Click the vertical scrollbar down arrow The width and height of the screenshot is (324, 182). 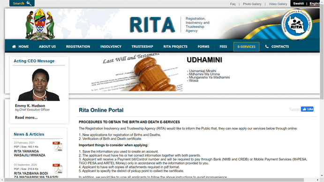(322, 175)
